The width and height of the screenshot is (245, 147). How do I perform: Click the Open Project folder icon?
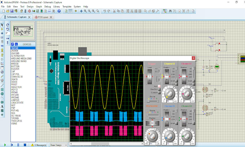(x=8, y=11)
